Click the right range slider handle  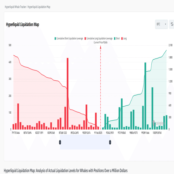click(x=110, y=142)
